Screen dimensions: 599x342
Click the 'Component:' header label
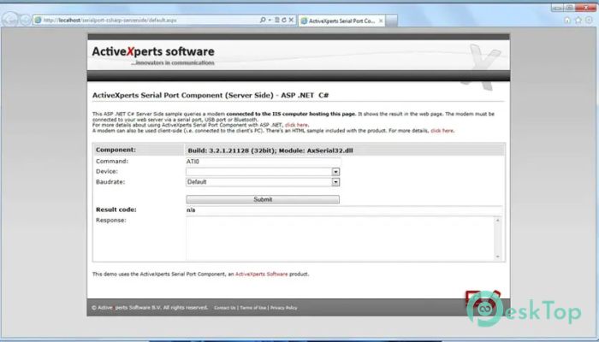coord(116,150)
